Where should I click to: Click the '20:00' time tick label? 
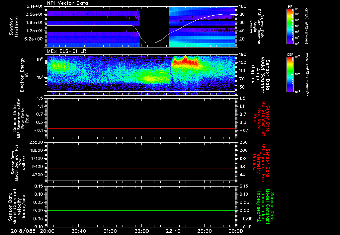47,231
